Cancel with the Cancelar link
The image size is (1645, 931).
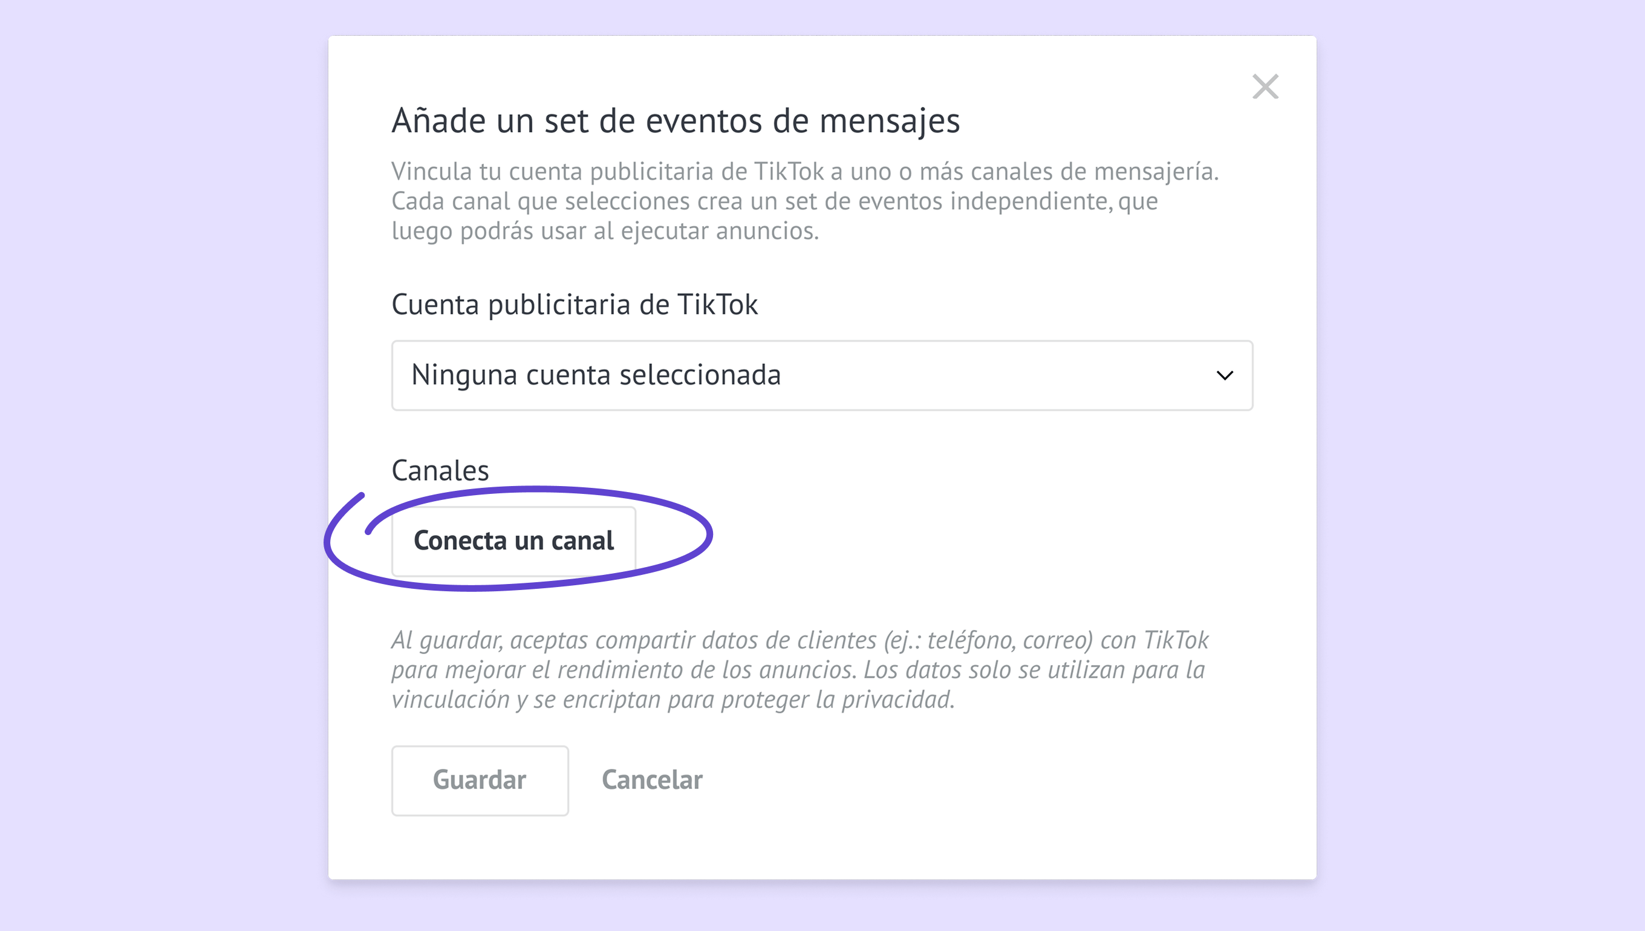[652, 780]
